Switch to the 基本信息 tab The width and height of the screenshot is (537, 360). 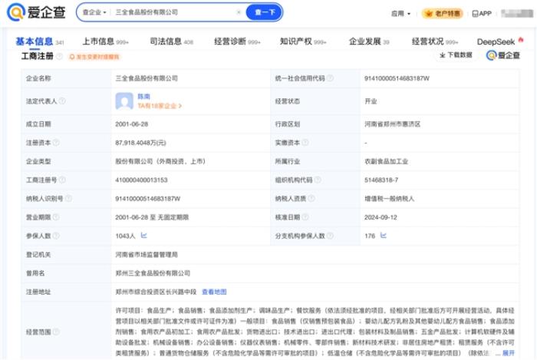tap(39, 41)
